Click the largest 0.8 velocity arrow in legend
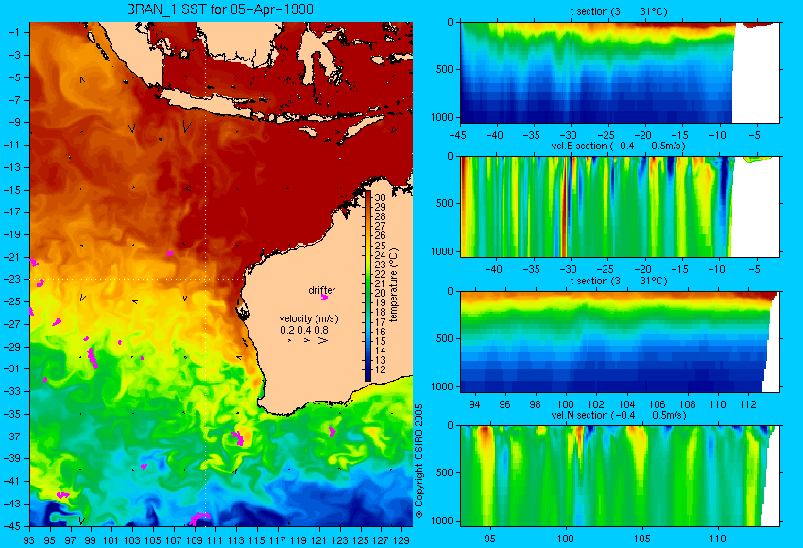Viewport: 803px width, 548px height. click(x=323, y=340)
